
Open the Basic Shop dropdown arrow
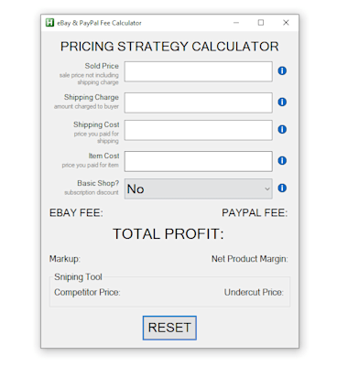pyautogui.click(x=267, y=188)
